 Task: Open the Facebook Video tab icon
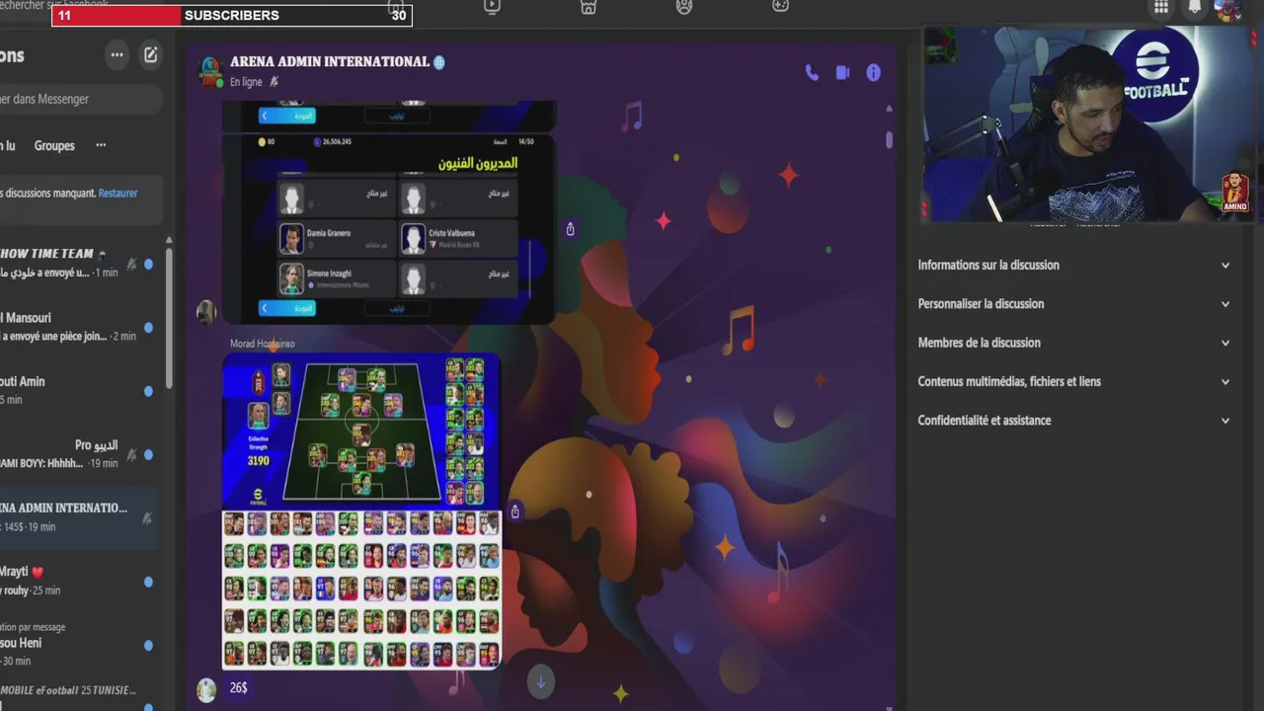[492, 7]
